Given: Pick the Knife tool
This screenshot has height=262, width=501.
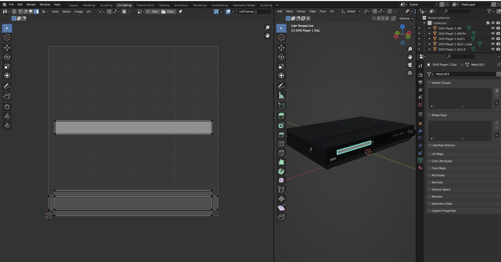Looking at the screenshot, I should click(281, 153).
